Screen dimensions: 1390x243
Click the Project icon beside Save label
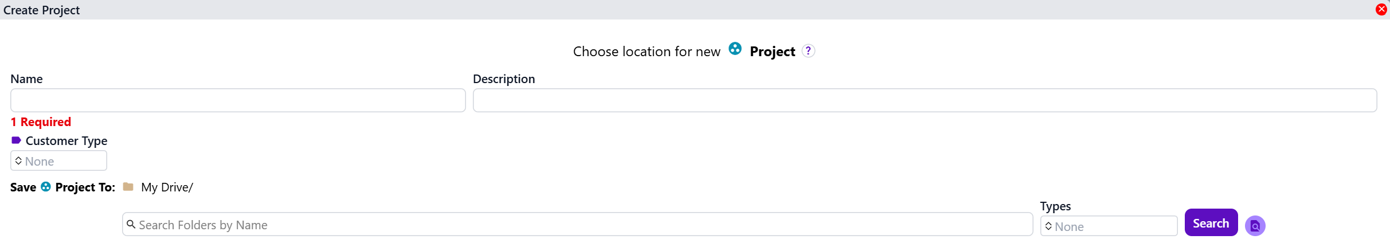[x=46, y=187]
